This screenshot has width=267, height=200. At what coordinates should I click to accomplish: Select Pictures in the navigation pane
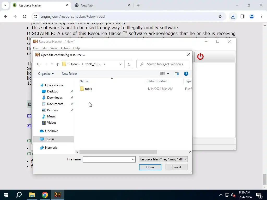point(53,110)
